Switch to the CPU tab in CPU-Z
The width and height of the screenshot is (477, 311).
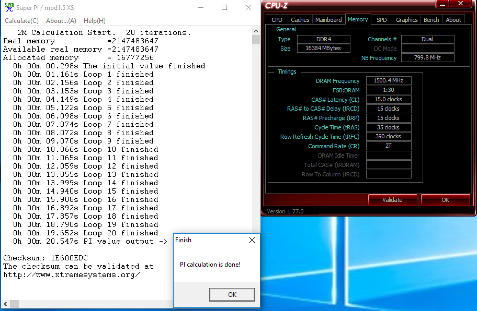pyautogui.click(x=277, y=20)
